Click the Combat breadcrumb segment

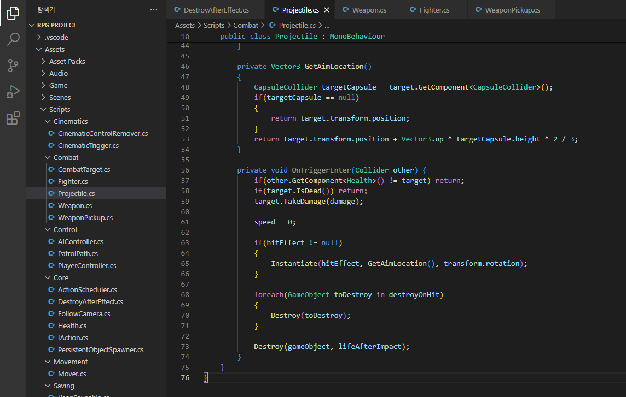[x=246, y=25]
